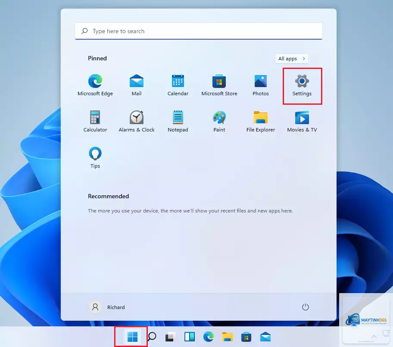Image resolution: width=393 pixels, height=347 pixels.
Task: Show hidden icons chevron in system tray
Action: (x=374, y=337)
